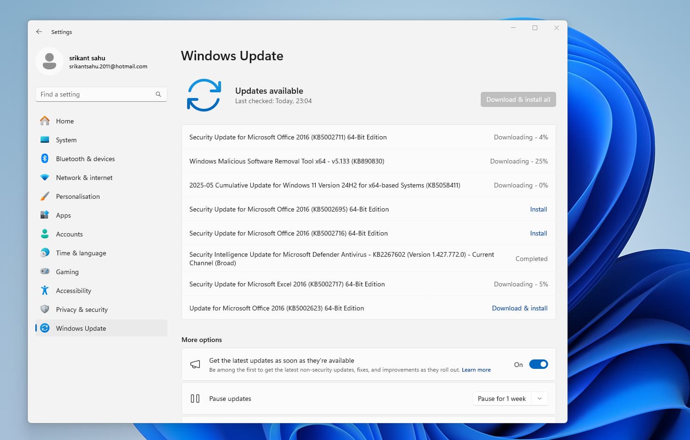Click Download & install all
Screen dimensions: 690x440
(x=518, y=99)
